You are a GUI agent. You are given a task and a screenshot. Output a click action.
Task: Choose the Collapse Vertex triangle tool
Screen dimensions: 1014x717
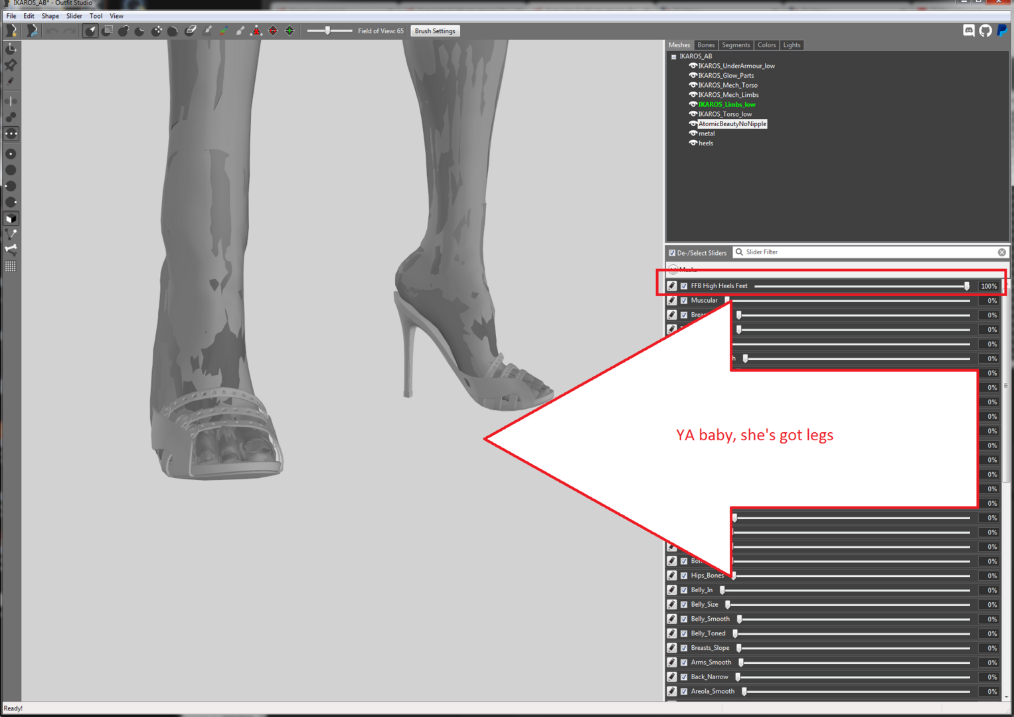pos(256,31)
